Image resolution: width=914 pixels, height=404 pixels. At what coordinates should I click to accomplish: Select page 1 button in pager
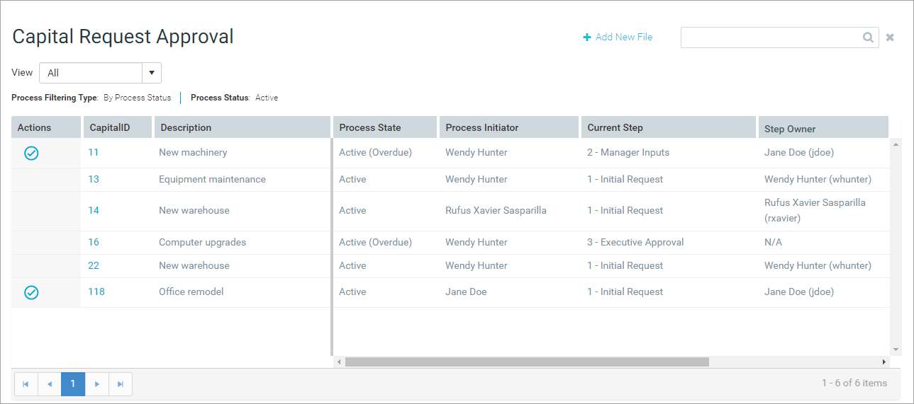coord(73,384)
